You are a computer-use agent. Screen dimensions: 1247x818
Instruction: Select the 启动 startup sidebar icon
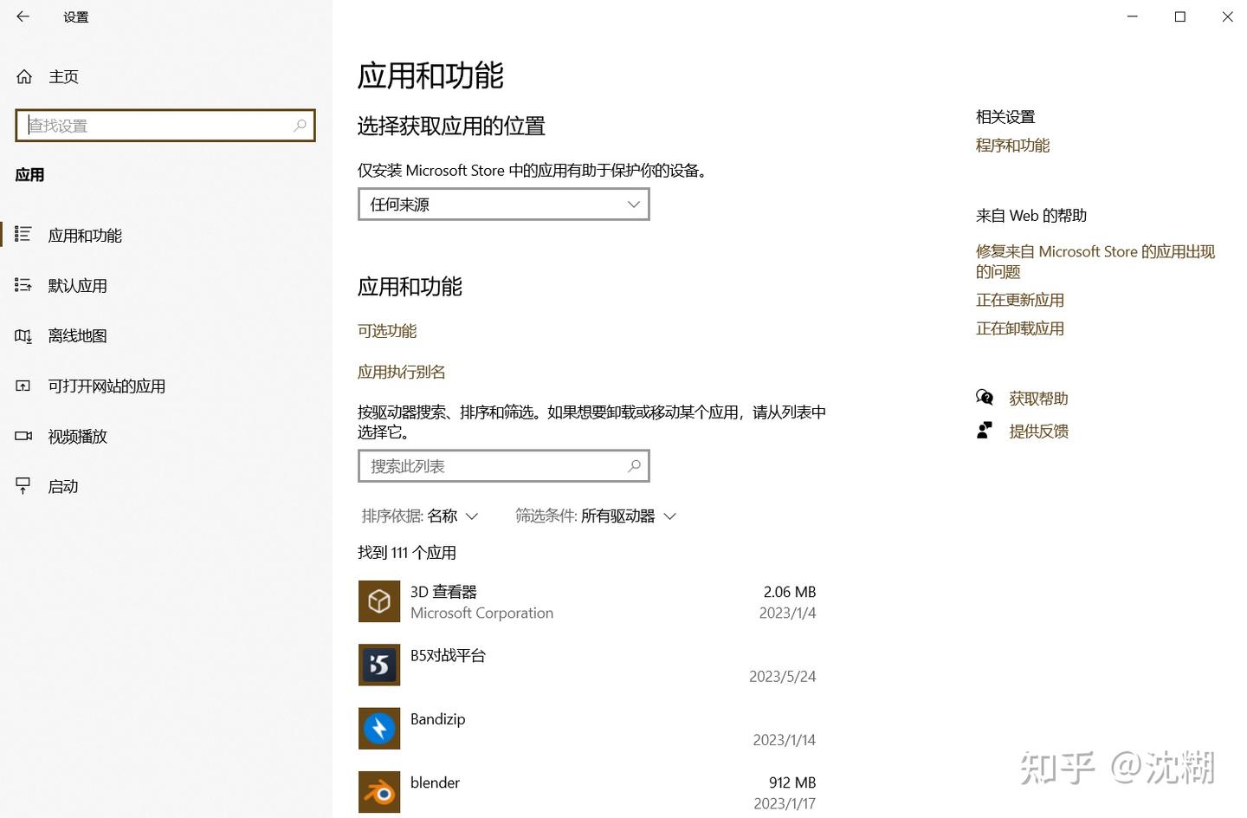(x=23, y=486)
